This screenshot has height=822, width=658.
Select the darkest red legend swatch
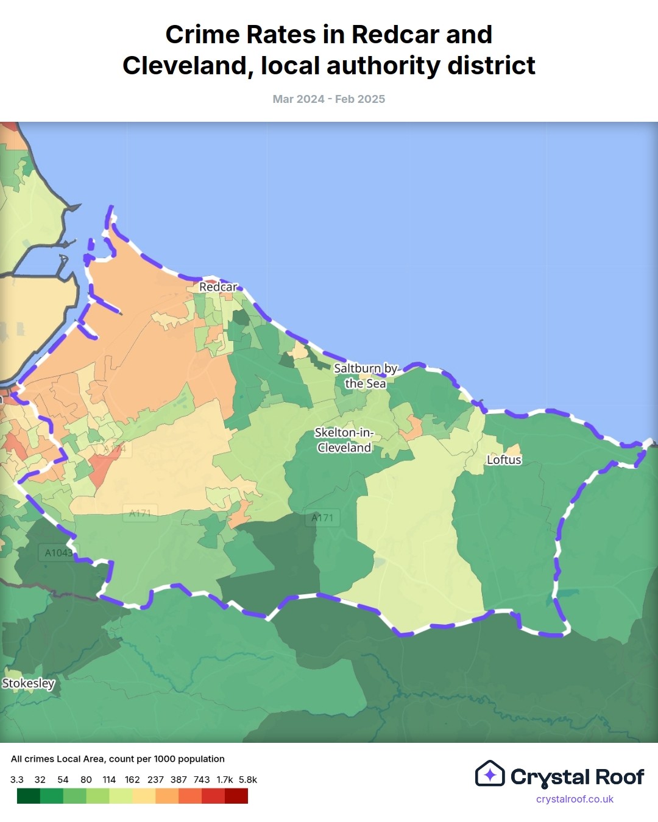coord(236,796)
